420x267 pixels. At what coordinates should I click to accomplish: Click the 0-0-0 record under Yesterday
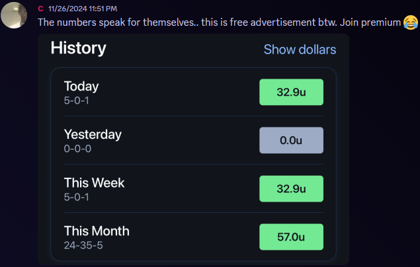pos(77,149)
